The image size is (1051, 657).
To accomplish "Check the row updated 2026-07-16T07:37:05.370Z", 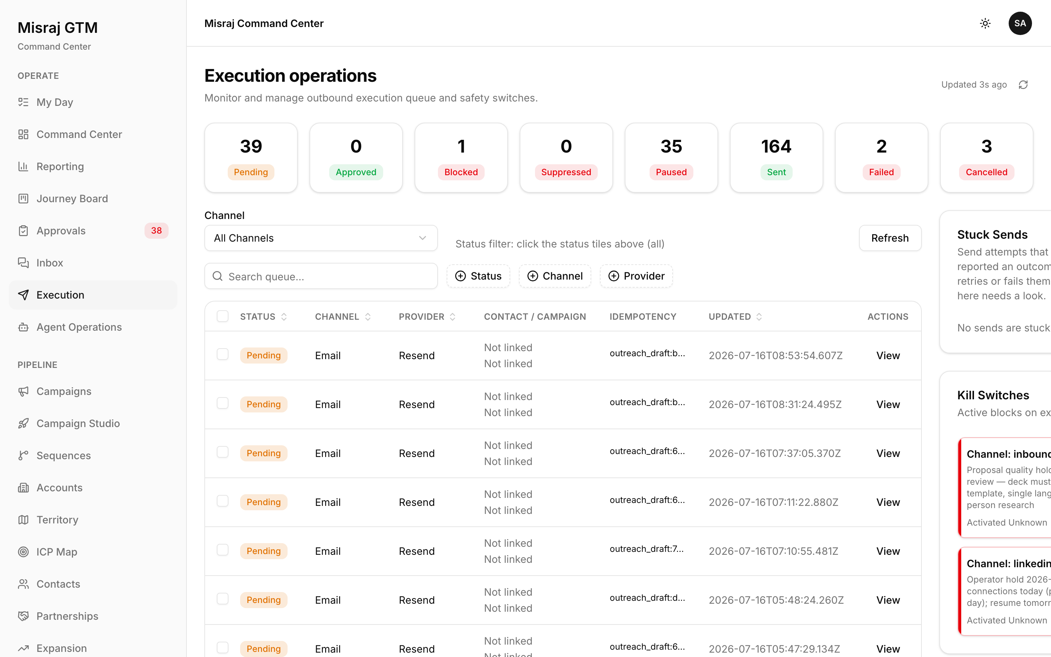I will (x=222, y=452).
